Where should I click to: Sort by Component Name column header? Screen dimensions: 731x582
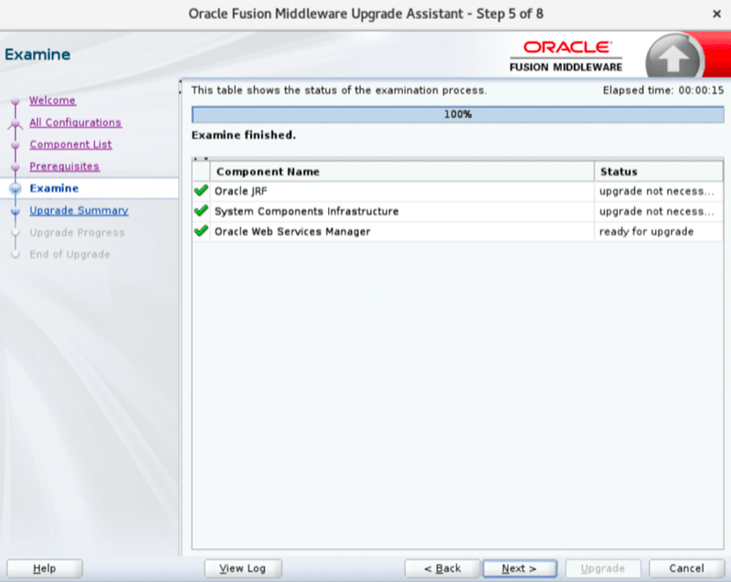402,172
